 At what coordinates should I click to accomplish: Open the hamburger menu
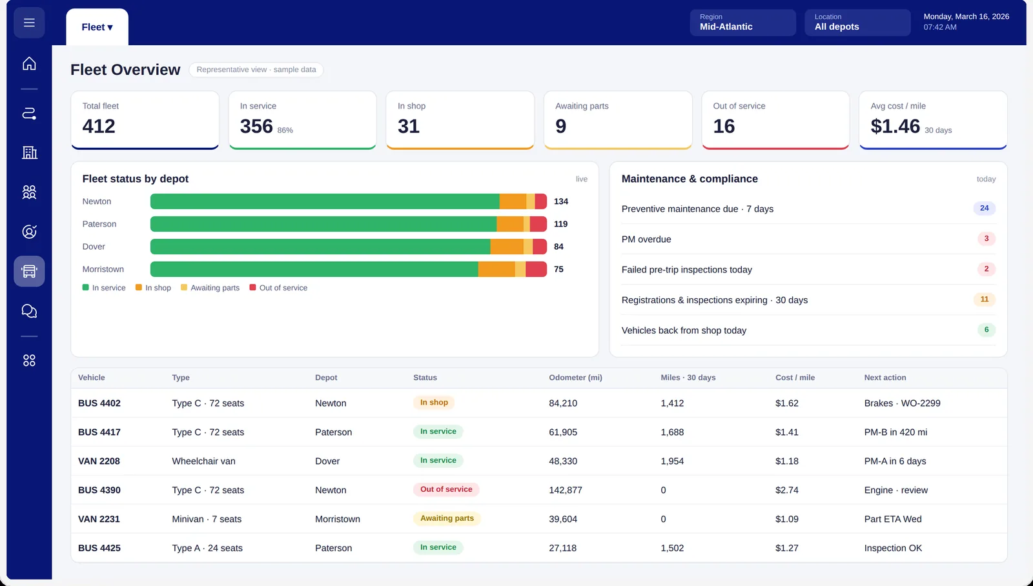pyautogui.click(x=29, y=23)
